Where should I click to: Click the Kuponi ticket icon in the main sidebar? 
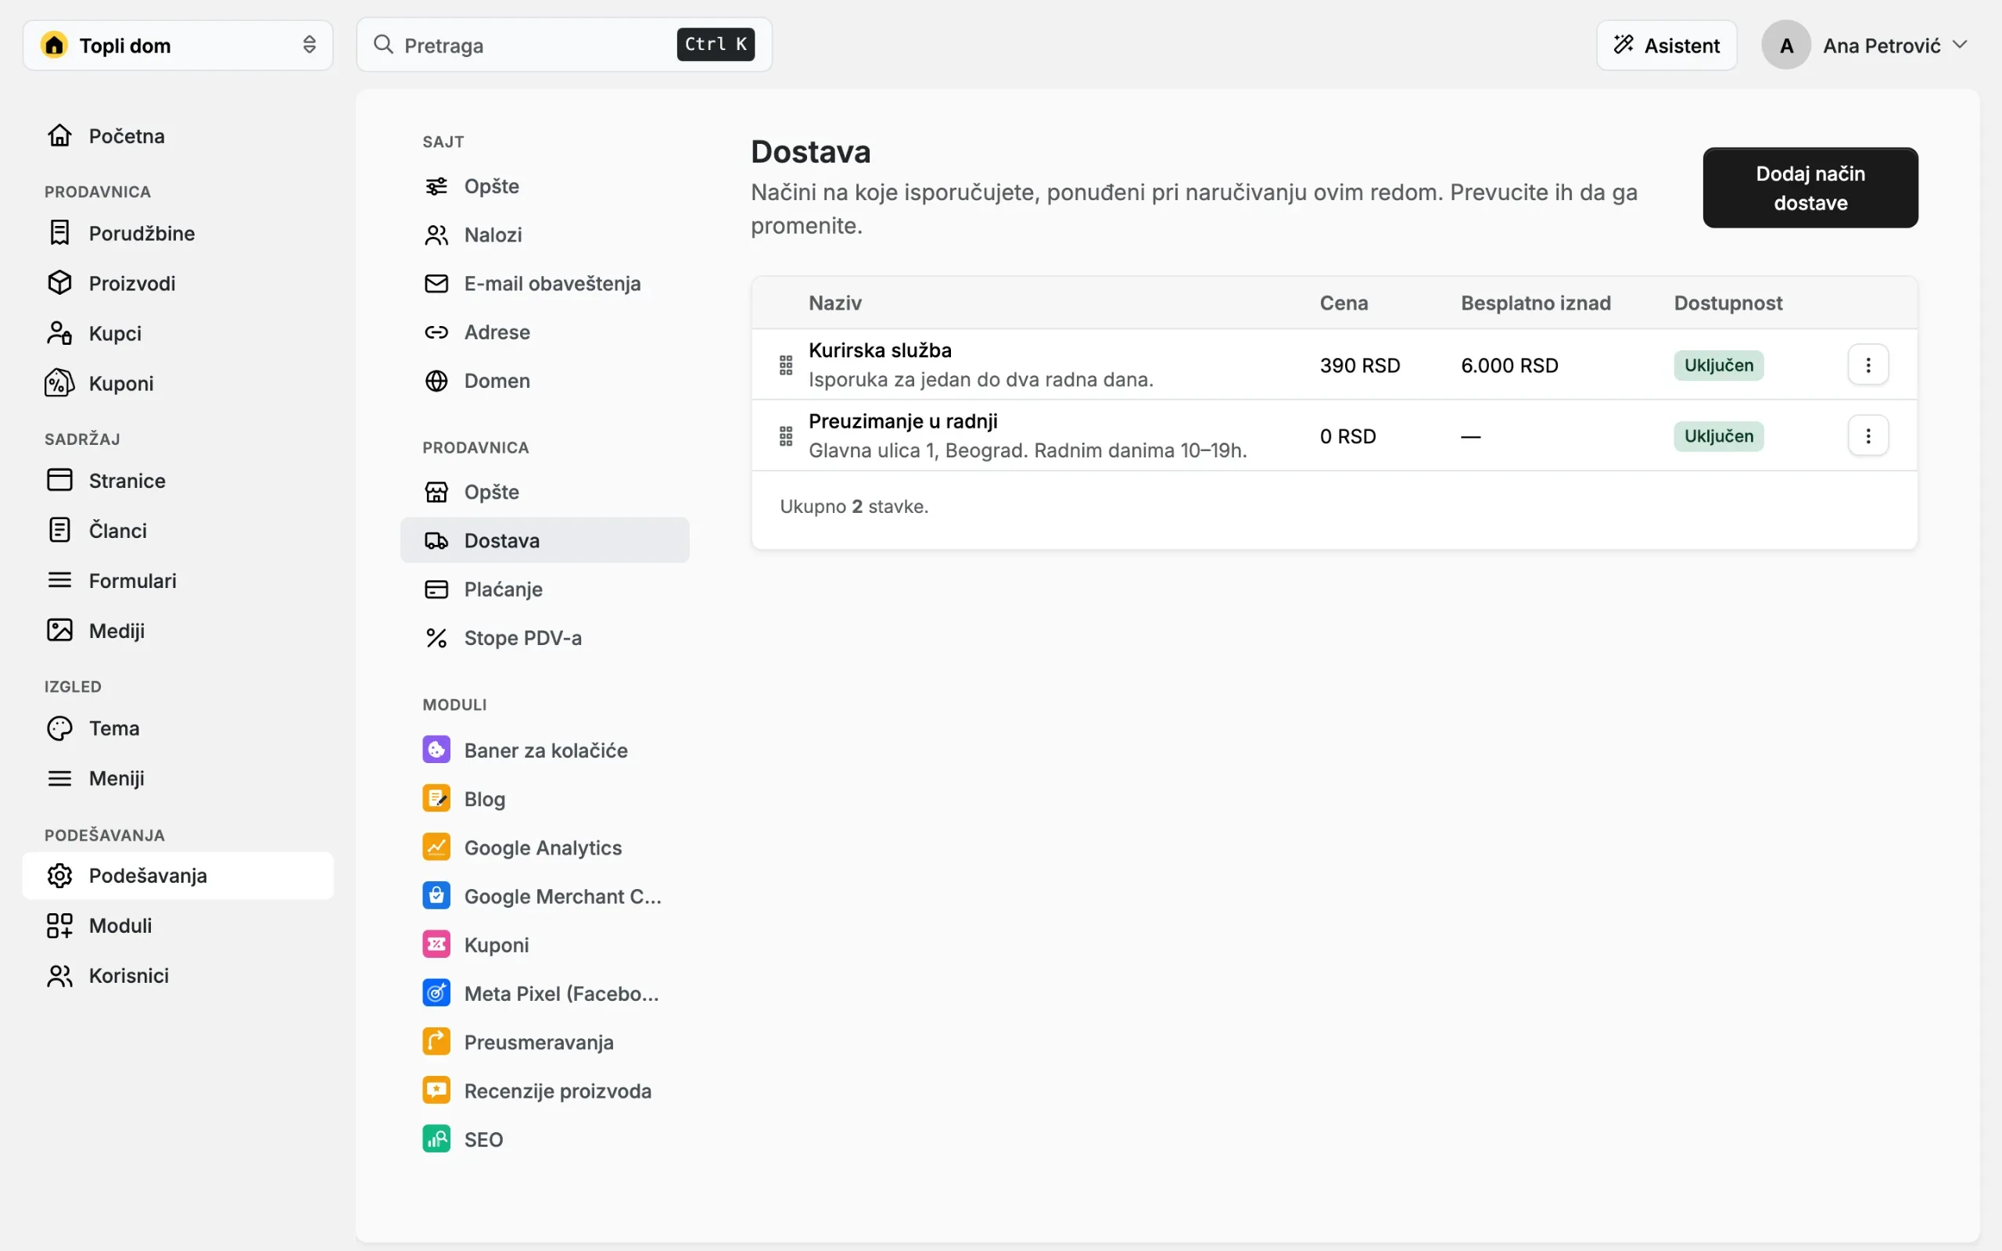59,383
